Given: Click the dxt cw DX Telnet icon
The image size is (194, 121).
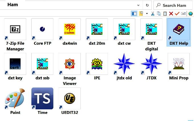Looking at the screenshot, I should coord(124,29).
